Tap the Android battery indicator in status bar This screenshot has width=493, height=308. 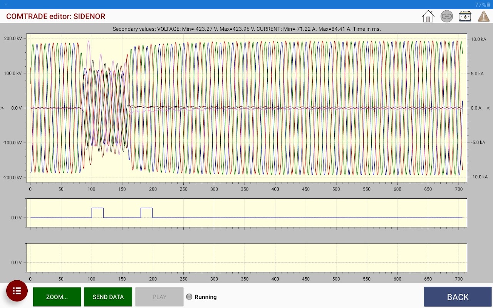488,5
